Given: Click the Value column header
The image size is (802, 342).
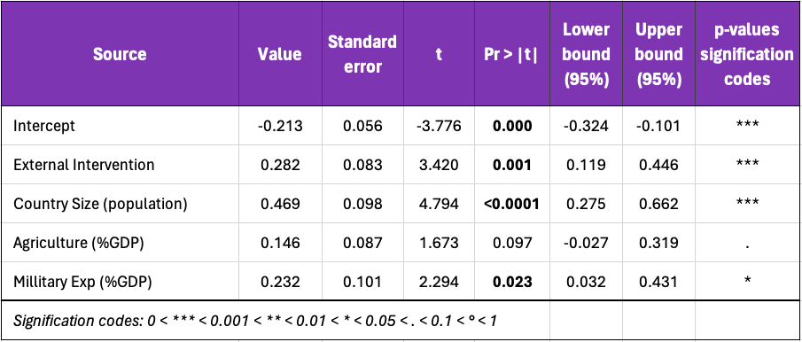Looking at the screenshot, I should (280, 54).
